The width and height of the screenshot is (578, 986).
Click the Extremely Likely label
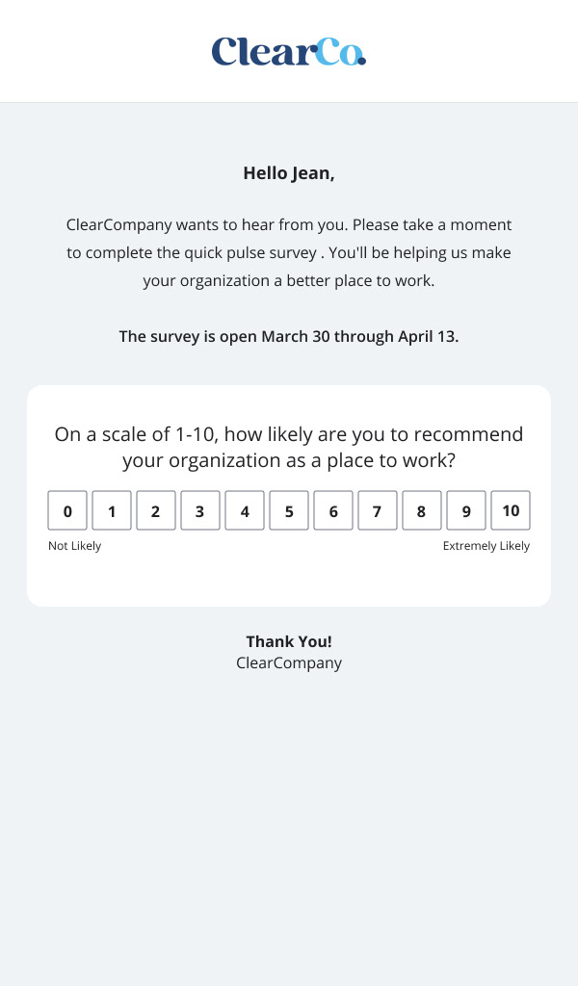coord(486,546)
